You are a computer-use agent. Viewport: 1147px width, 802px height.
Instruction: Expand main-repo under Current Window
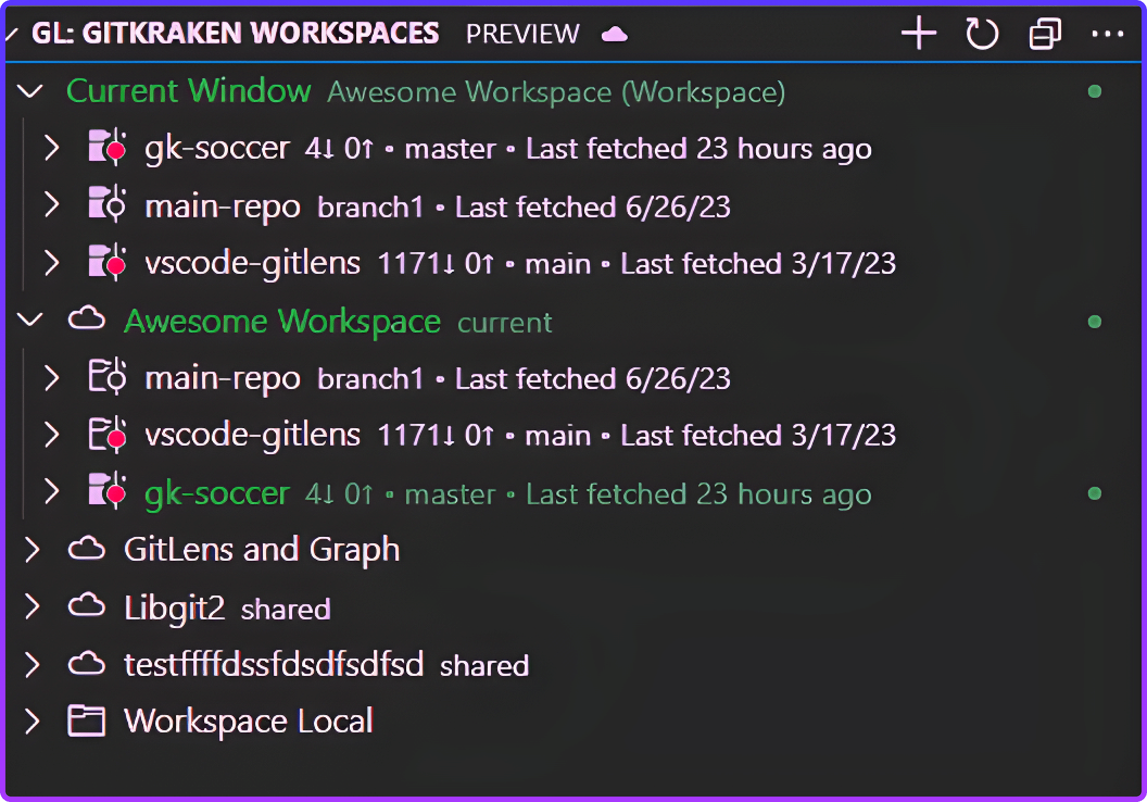coord(52,205)
